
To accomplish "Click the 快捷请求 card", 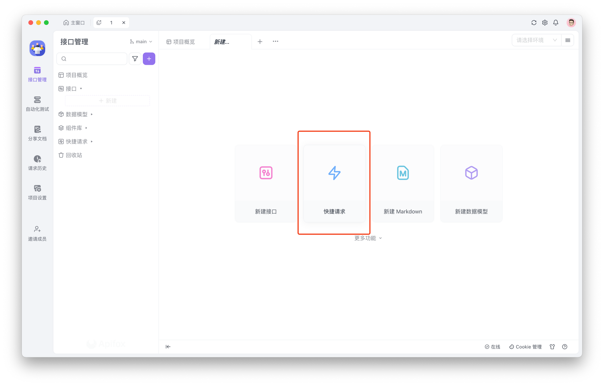I will (334, 184).
